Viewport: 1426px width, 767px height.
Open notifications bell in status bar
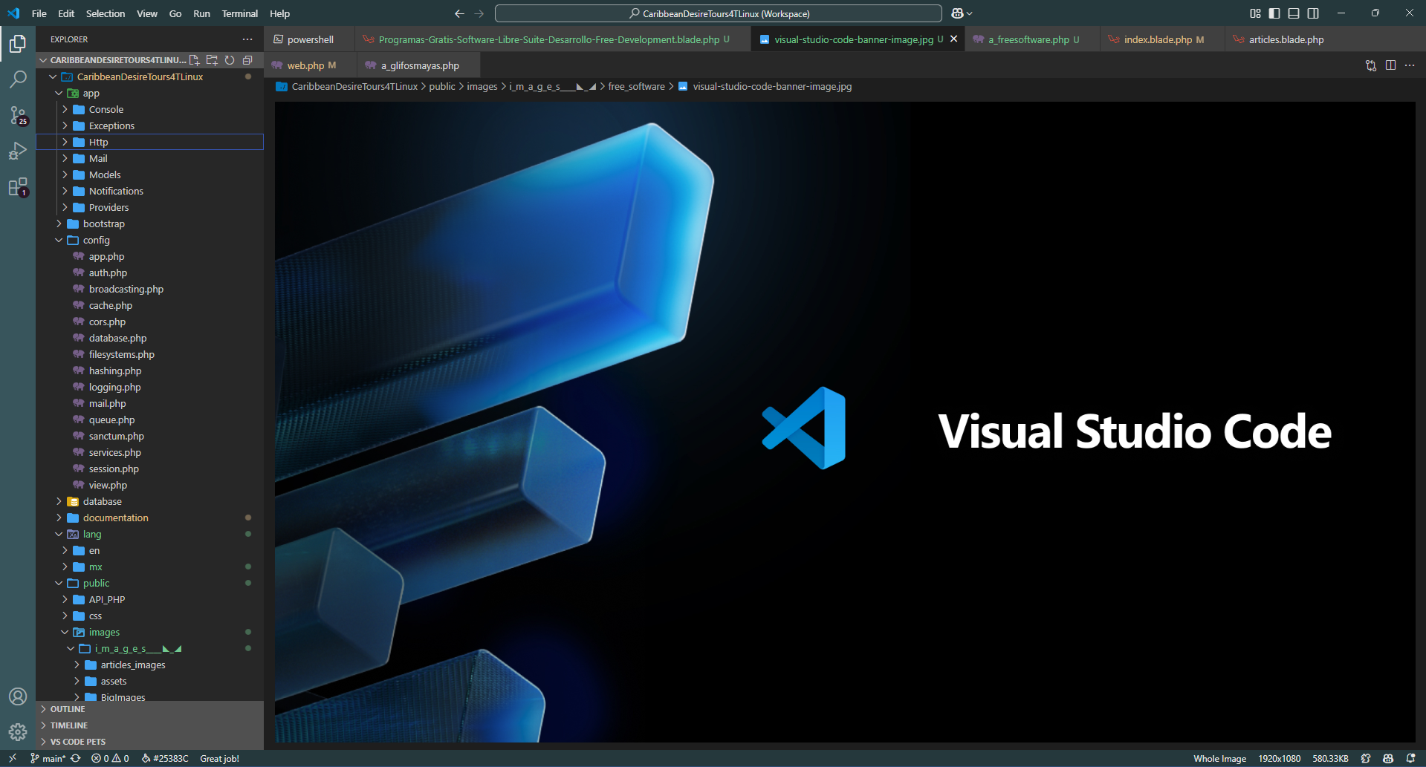(x=1410, y=758)
